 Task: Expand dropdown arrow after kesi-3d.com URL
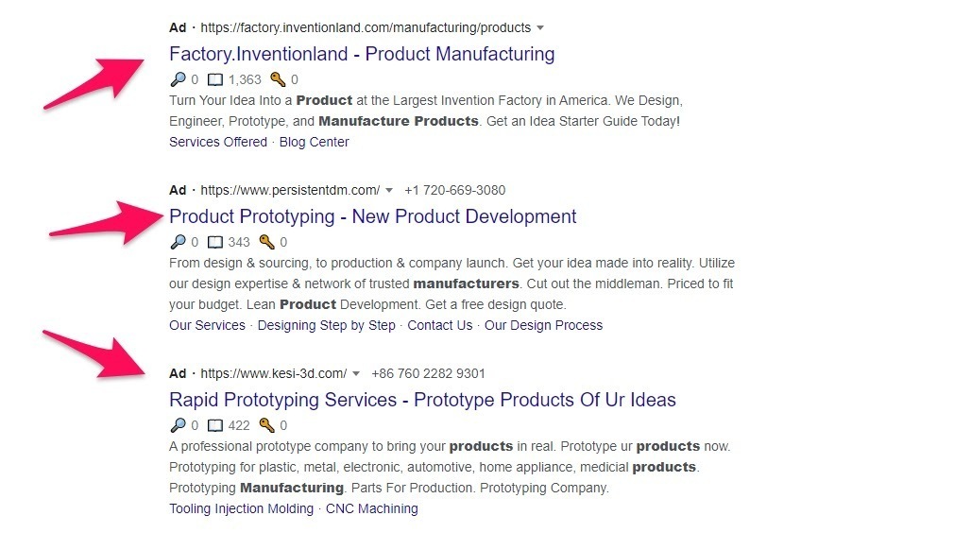coord(356,374)
